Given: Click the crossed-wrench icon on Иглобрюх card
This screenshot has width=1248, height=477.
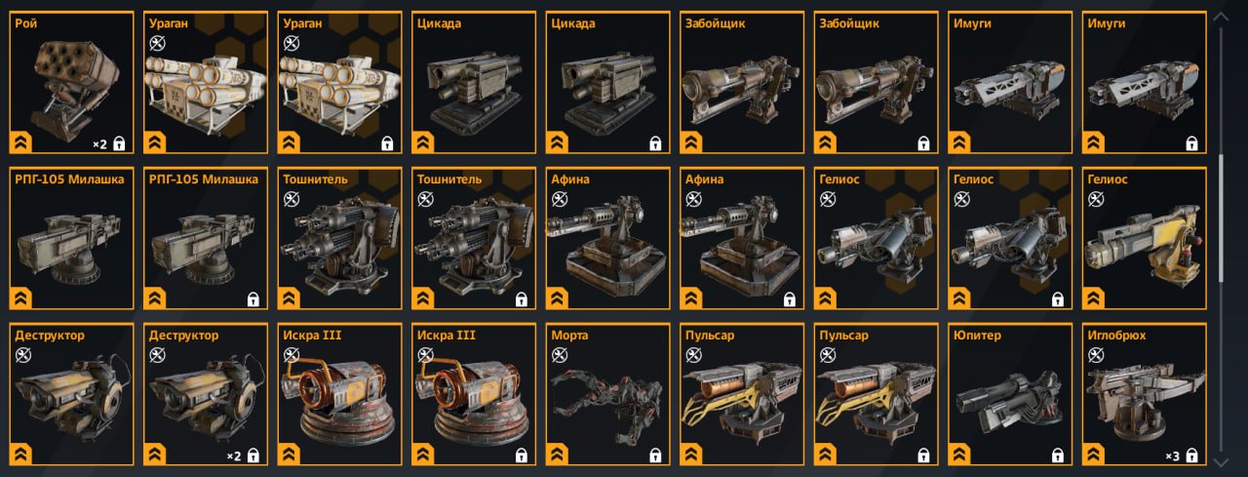Looking at the screenshot, I should (1096, 355).
